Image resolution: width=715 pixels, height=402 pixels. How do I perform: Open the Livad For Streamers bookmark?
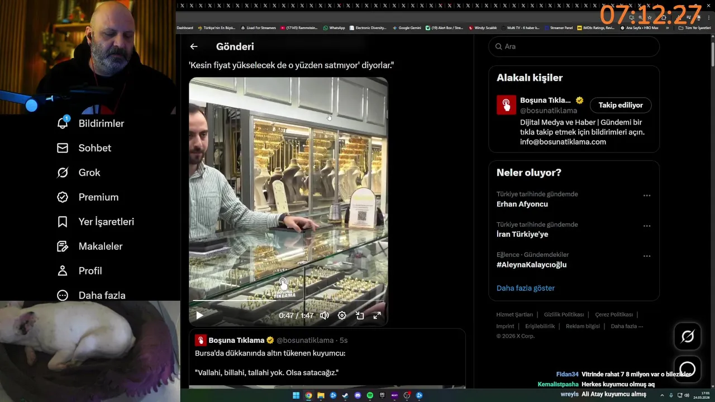(259, 27)
